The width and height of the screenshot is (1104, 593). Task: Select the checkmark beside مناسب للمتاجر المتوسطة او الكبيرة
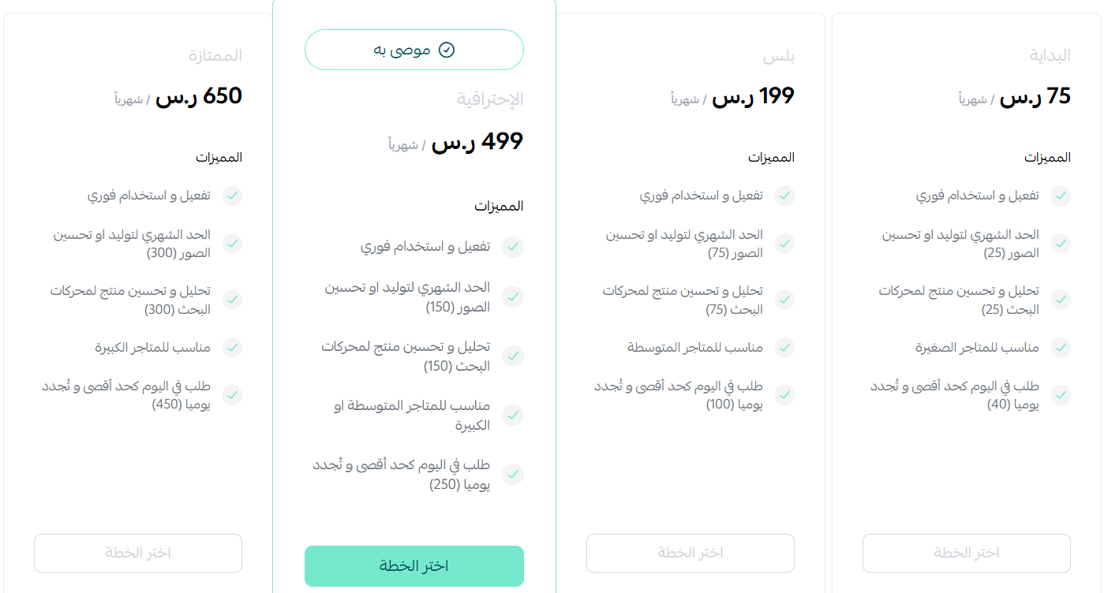[x=514, y=416]
